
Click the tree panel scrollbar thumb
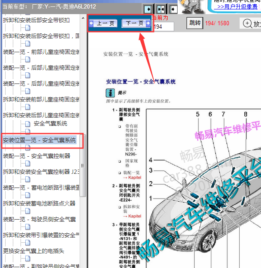click(83, 165)
